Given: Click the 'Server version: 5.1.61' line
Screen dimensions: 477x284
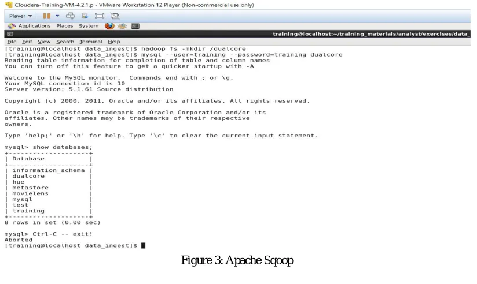Looking at the screenshot, I should click(89, 89).
